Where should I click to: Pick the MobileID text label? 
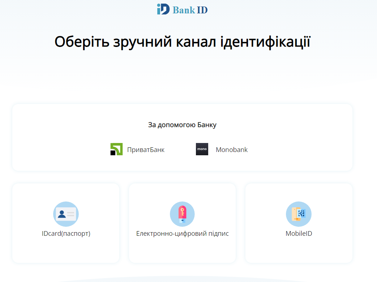[299, 234]
